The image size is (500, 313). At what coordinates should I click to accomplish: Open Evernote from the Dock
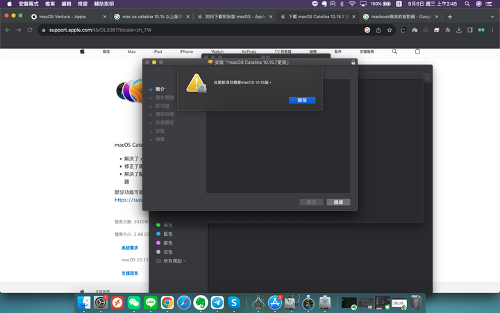[x=201, y=302]
